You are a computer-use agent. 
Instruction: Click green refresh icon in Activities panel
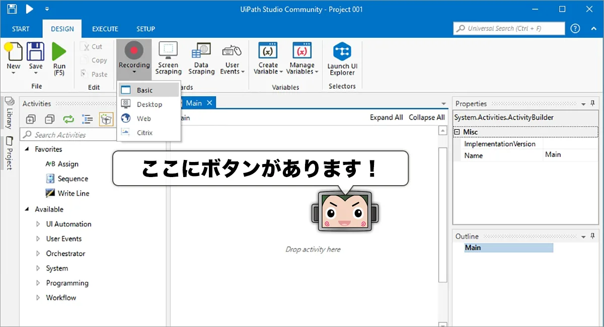tap(68, 119)
